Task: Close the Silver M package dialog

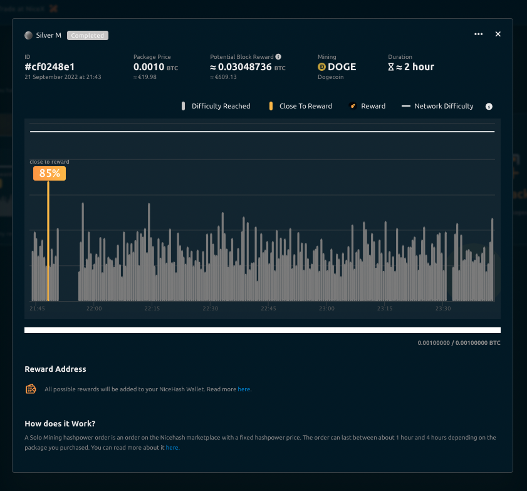Action: coord(498,34)
